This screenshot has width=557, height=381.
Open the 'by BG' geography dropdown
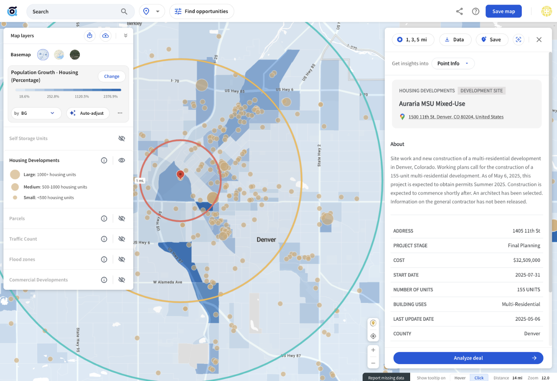click(36, 113)
